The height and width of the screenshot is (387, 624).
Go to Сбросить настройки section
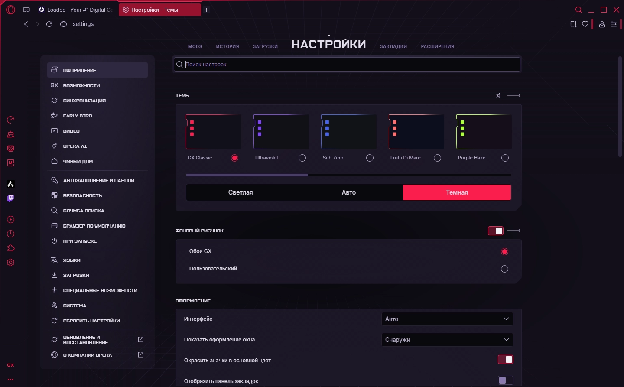[97, 321]
